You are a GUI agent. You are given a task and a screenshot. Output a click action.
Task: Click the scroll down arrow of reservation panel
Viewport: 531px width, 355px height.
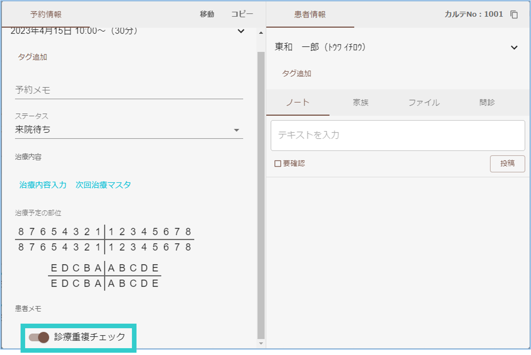point(261,343)
